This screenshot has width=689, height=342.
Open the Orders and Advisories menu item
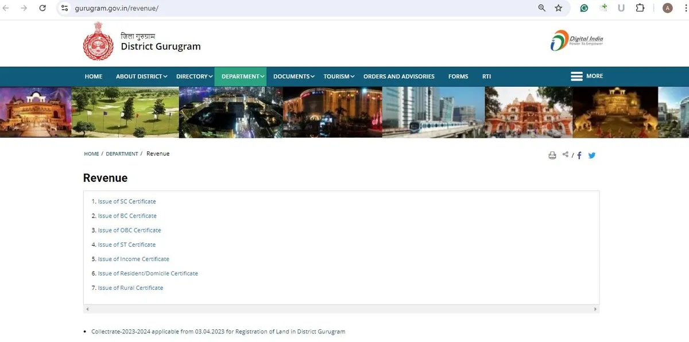click(x=398, y=76)
